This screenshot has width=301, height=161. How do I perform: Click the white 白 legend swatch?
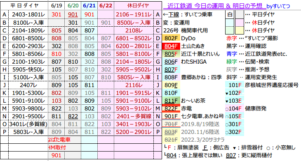tap(230, 14)
